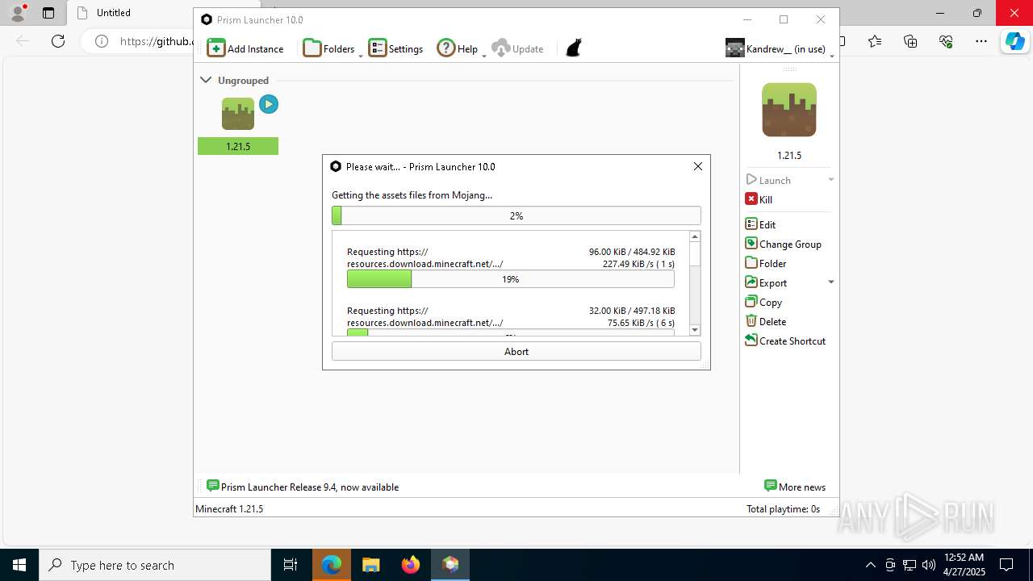
Task: Open Edge tab actions menu icon
Action: click(48, 13)
